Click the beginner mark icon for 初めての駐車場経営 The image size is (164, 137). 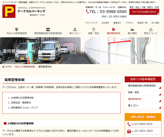click(x=17, y=29)
